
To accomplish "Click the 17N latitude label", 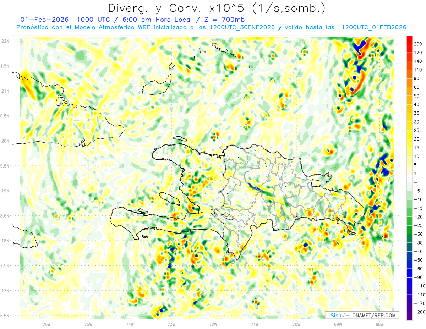I will click(x=5, y=291).
